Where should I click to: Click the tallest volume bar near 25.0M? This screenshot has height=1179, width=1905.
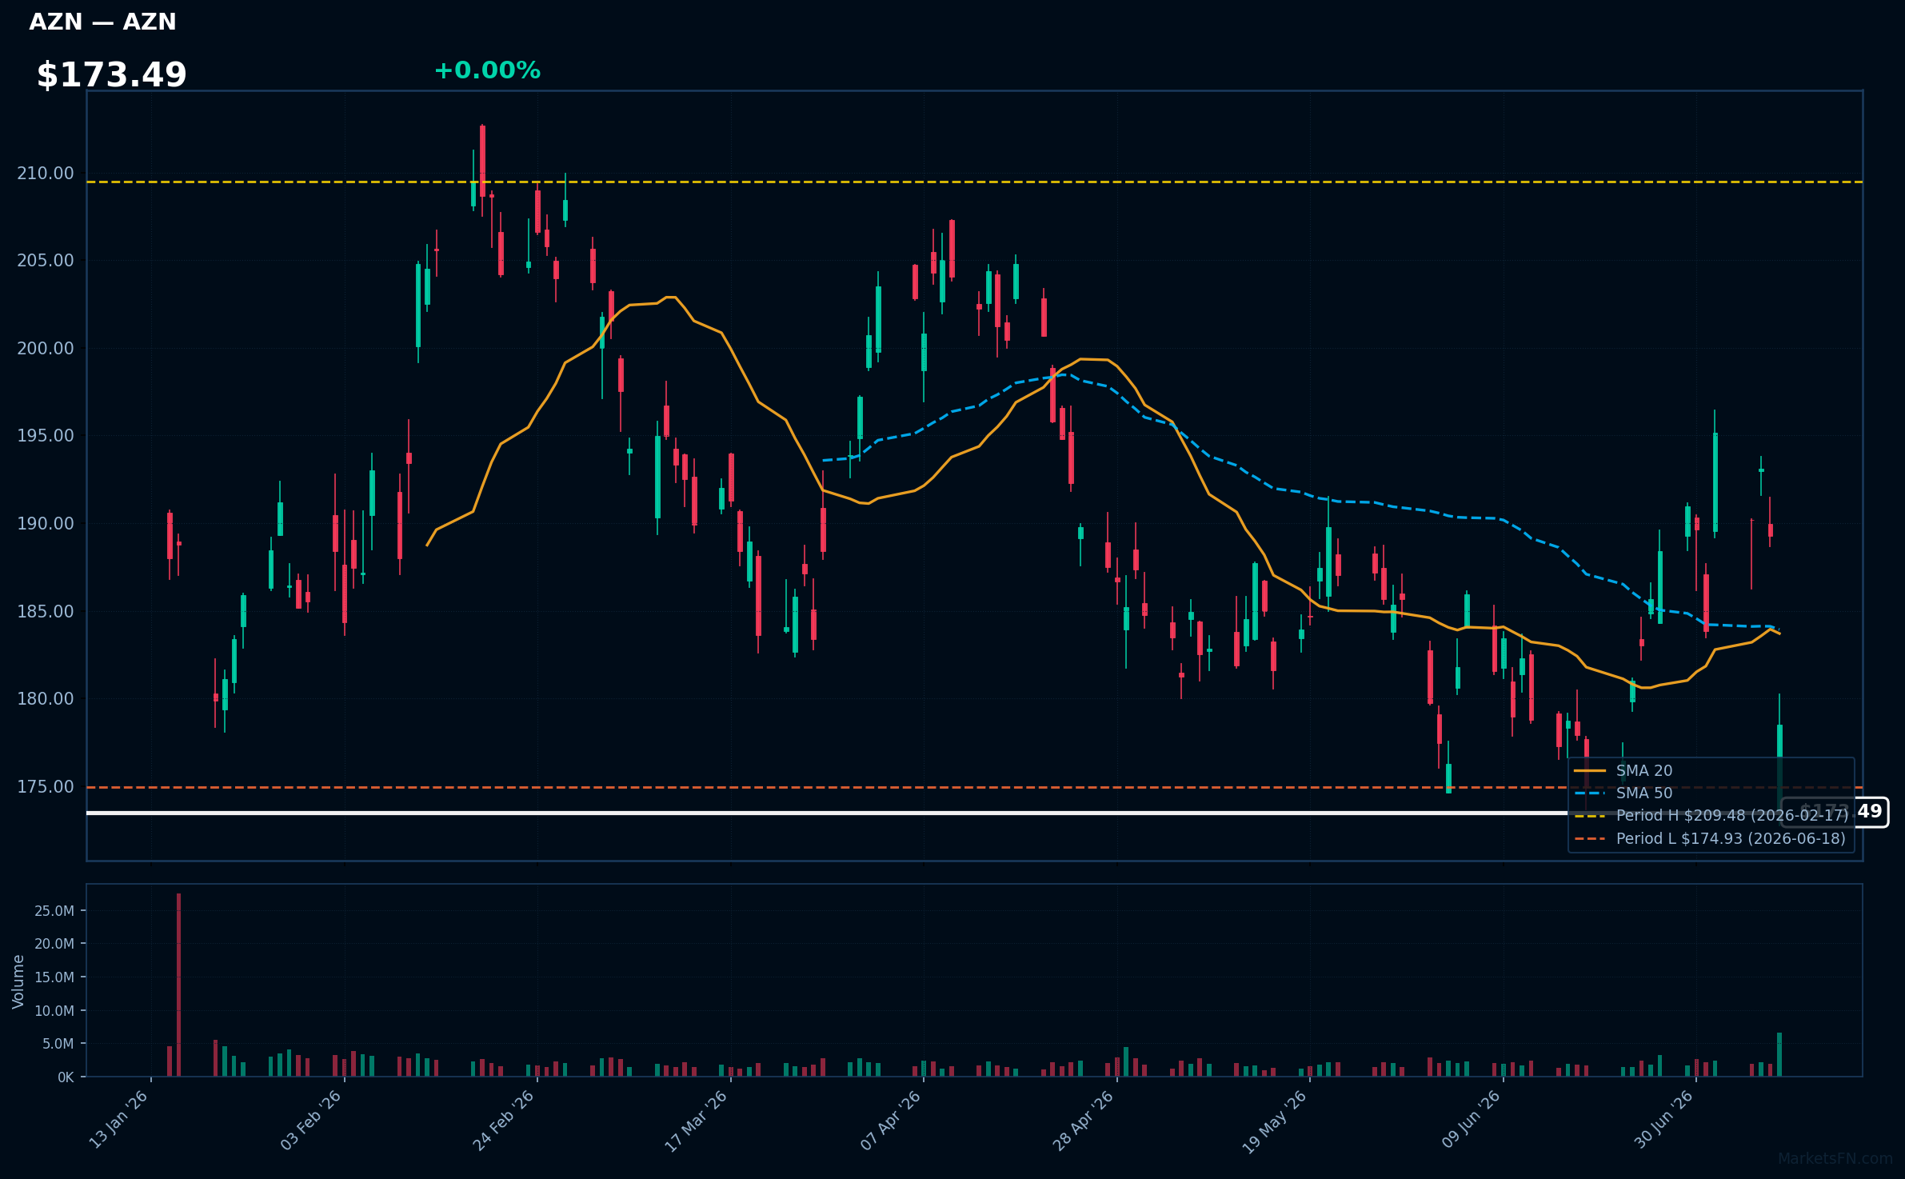click(x=178, y=985)
